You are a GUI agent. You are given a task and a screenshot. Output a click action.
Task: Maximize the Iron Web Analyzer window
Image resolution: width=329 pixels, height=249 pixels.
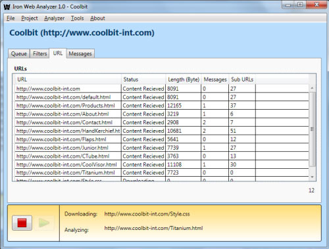pyautogui.click(x=300, y=5)
